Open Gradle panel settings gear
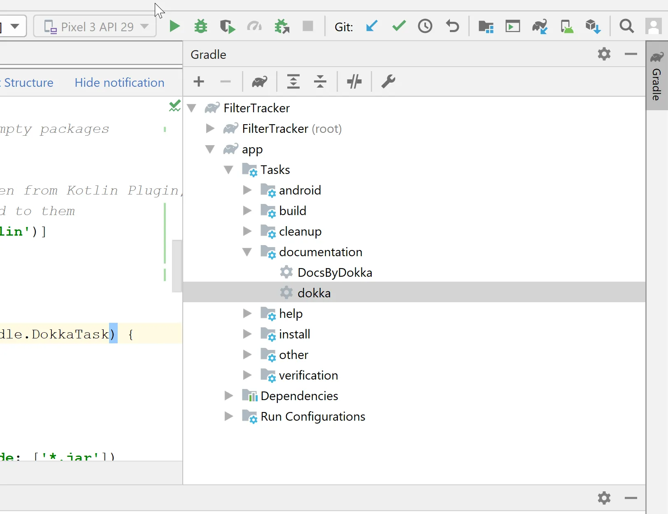 604,54
